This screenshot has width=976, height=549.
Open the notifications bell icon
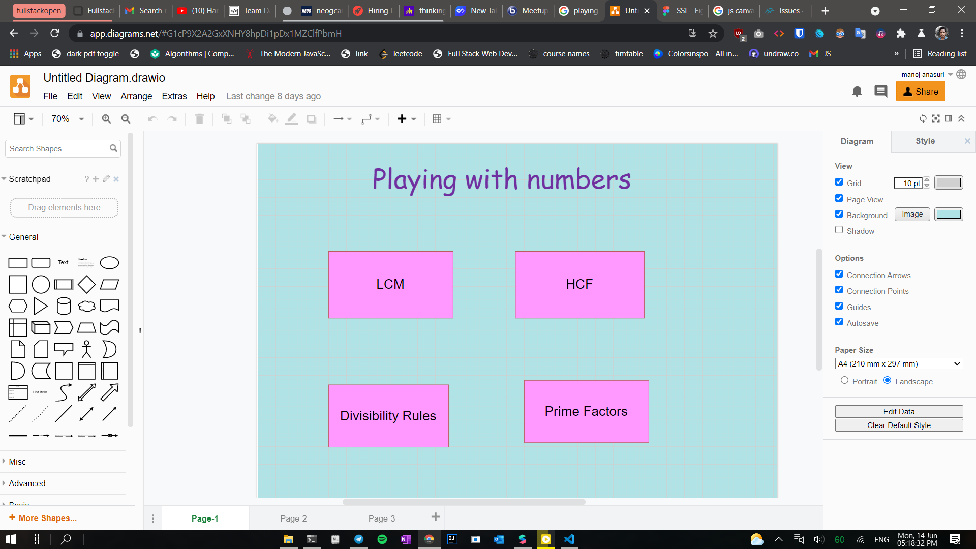click(857, 91)
